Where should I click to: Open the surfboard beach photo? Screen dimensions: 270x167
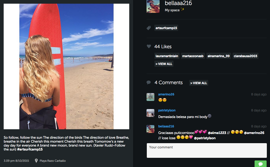[66, 66]
